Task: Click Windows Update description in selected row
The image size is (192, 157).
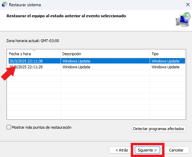Action: [76, 61]
